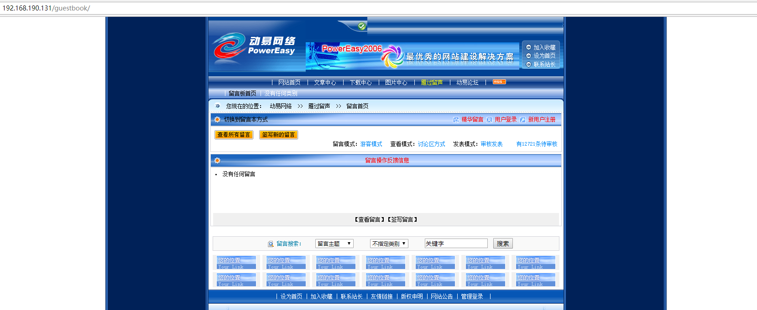Click the orange 签写新的留言 button
The height and width of the screenshot is (310, 757).
pos(278,135)
